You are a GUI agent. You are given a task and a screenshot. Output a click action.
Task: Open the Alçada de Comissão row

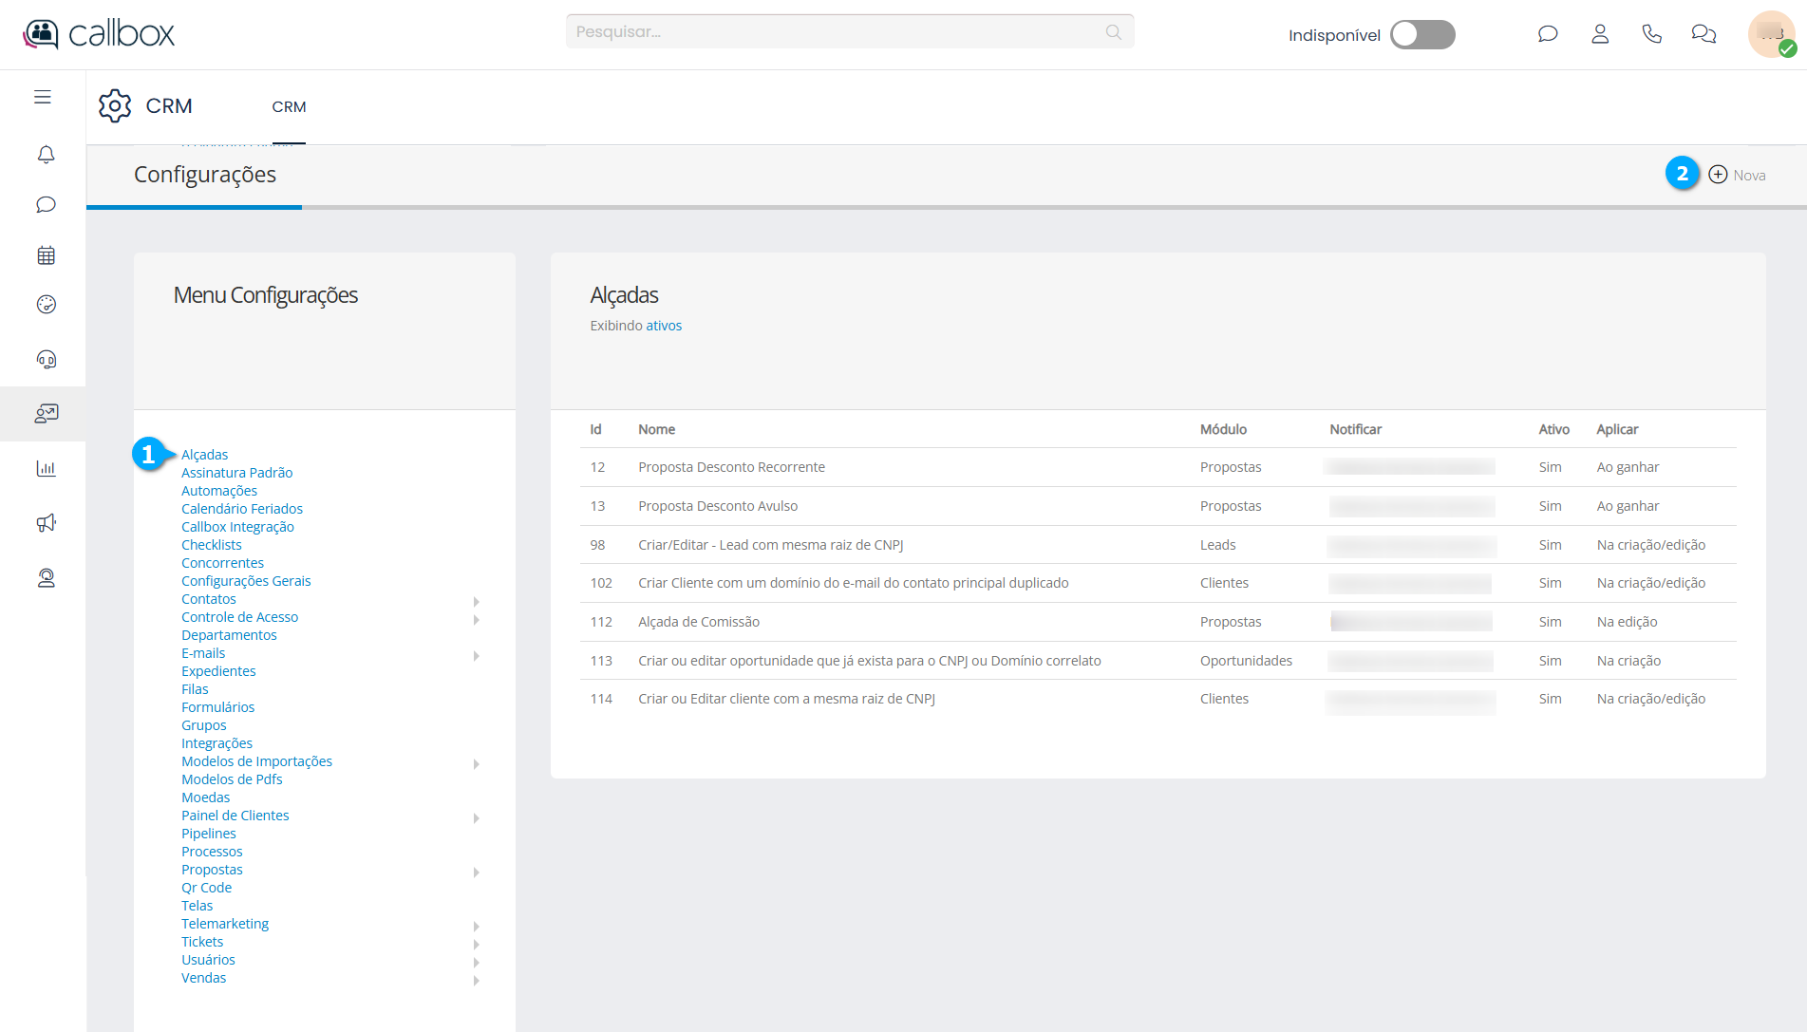click(x=699, y=622)
